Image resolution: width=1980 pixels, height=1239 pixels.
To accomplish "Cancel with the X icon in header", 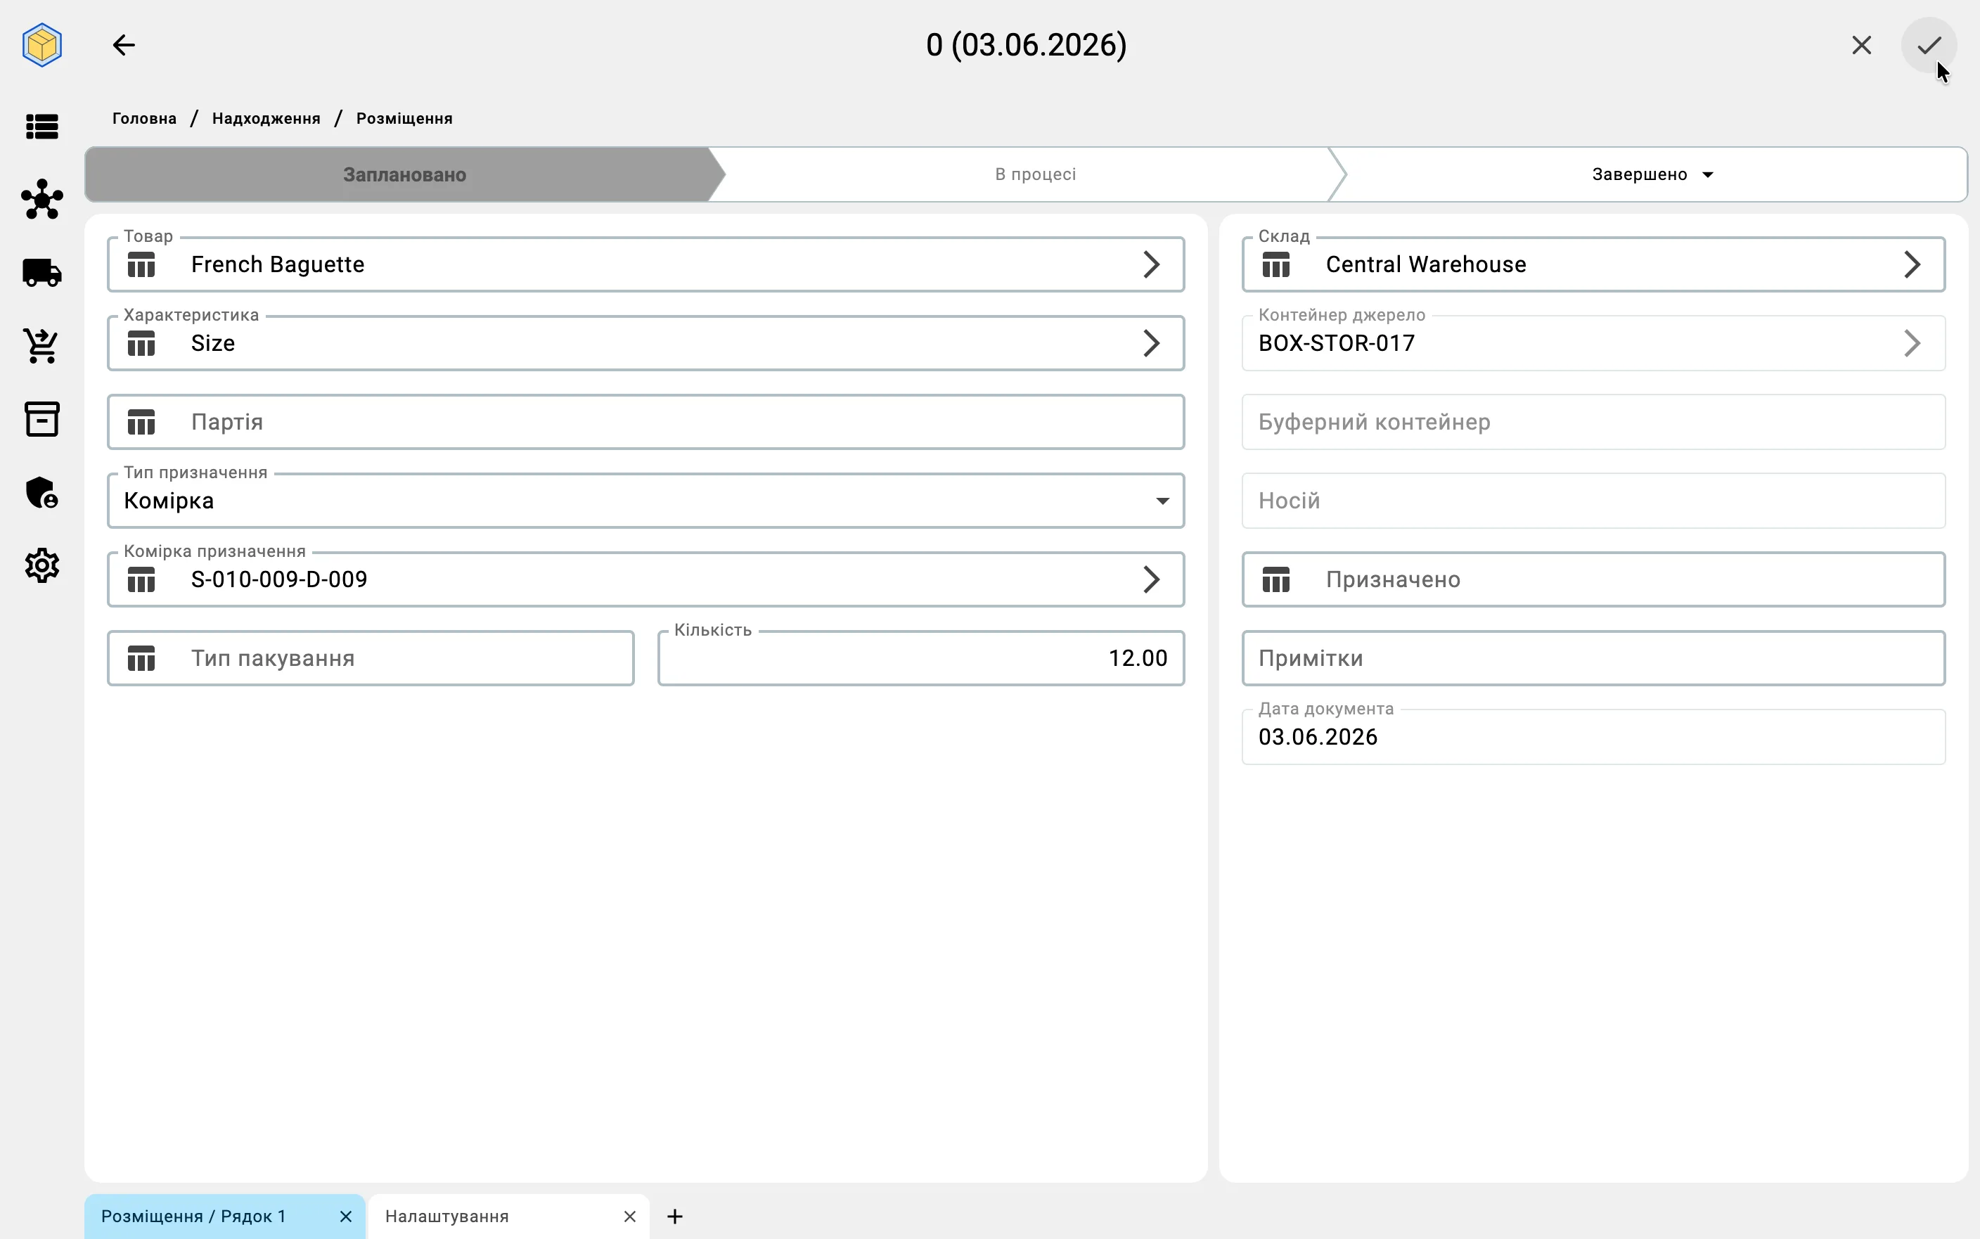I will tap(1861, 45).
